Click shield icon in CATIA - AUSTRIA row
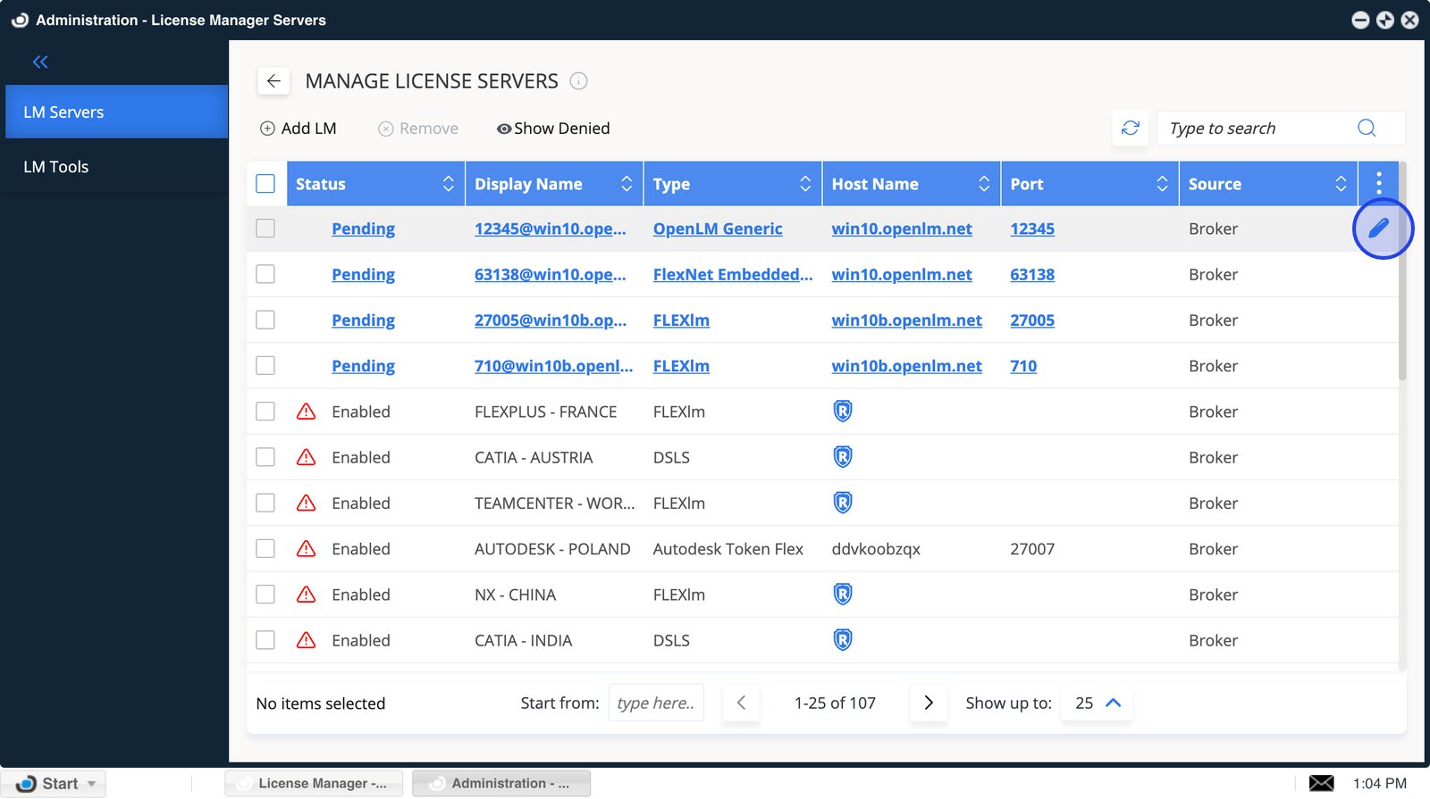 842,457
